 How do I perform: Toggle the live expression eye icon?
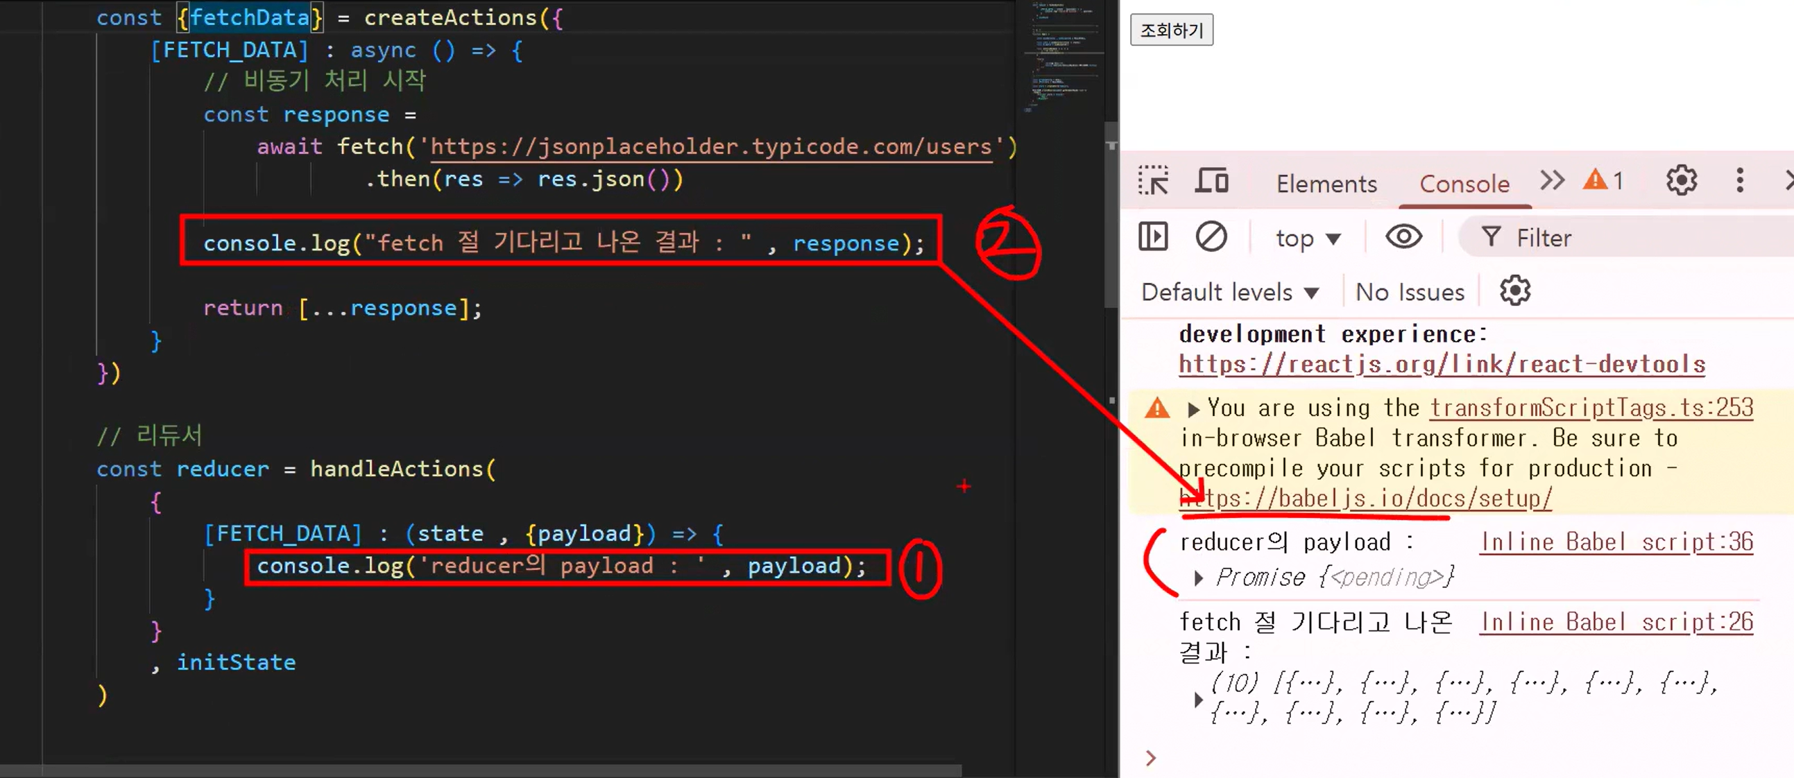point(1403,237)
